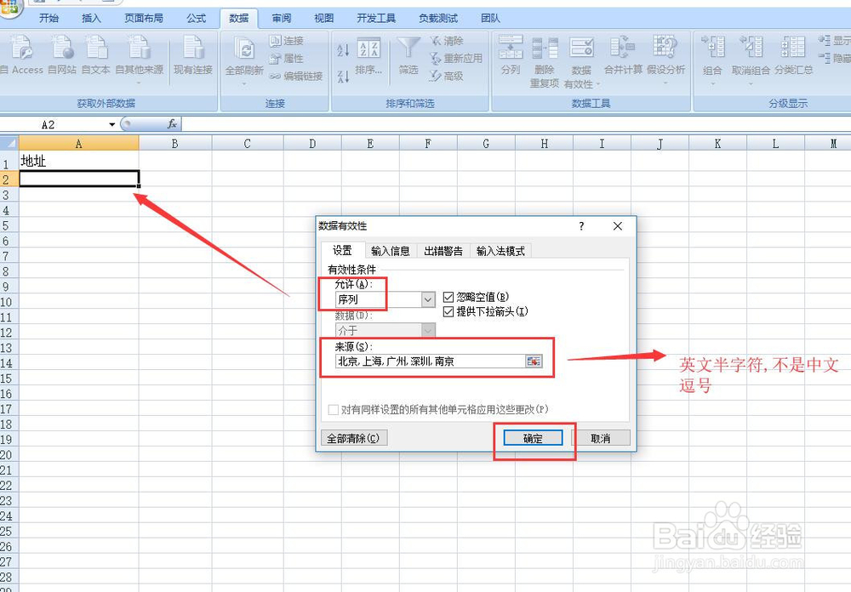
Task: Open 自其他来源 data sources menu
Action: (x=139, y=60)
